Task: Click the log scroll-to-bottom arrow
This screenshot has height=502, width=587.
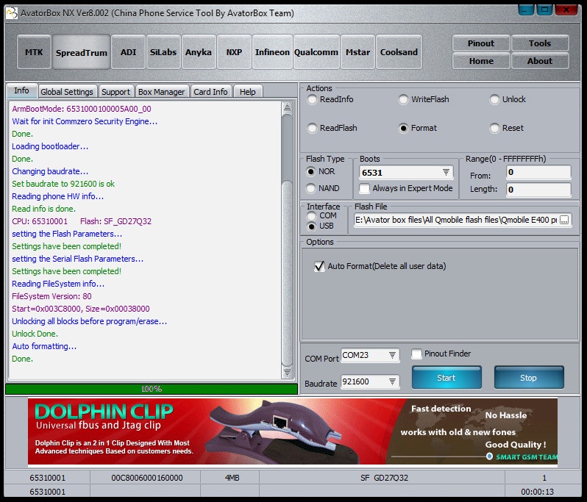Action: pyautogui.click(x=287, y=373)
